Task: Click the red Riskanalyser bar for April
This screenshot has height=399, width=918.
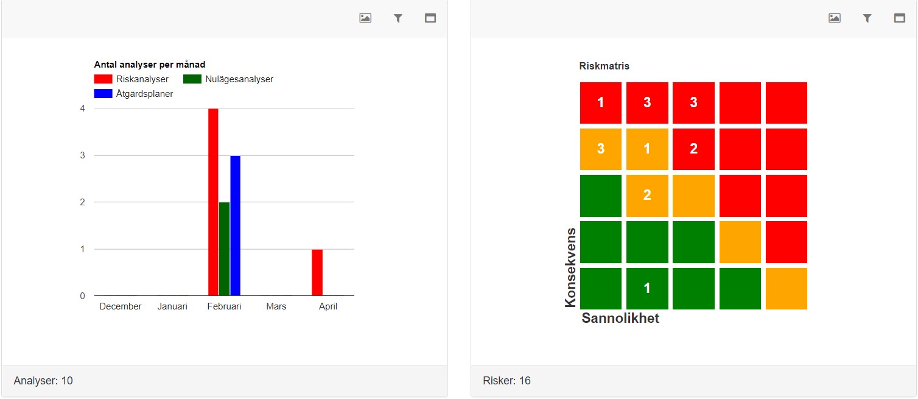Action: tap(317, 272)
